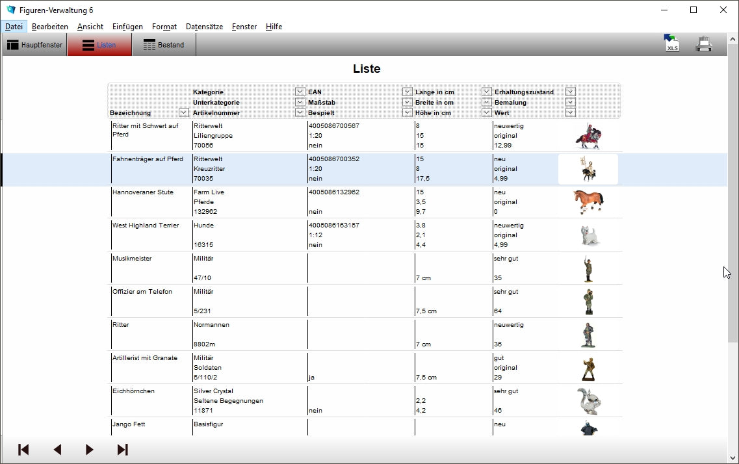Click the printer icon
Screen dimensions: 739x464
coord(704,45)
